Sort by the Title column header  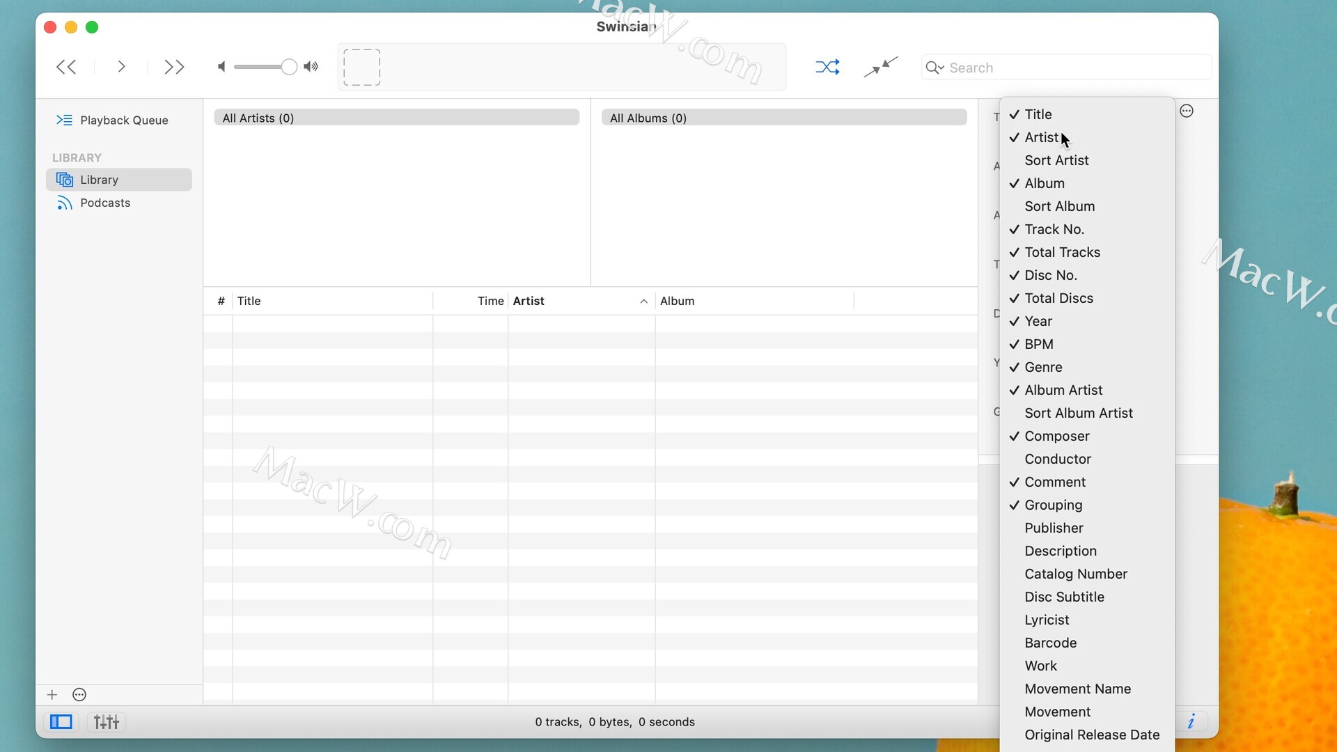[x=332, y=301]
